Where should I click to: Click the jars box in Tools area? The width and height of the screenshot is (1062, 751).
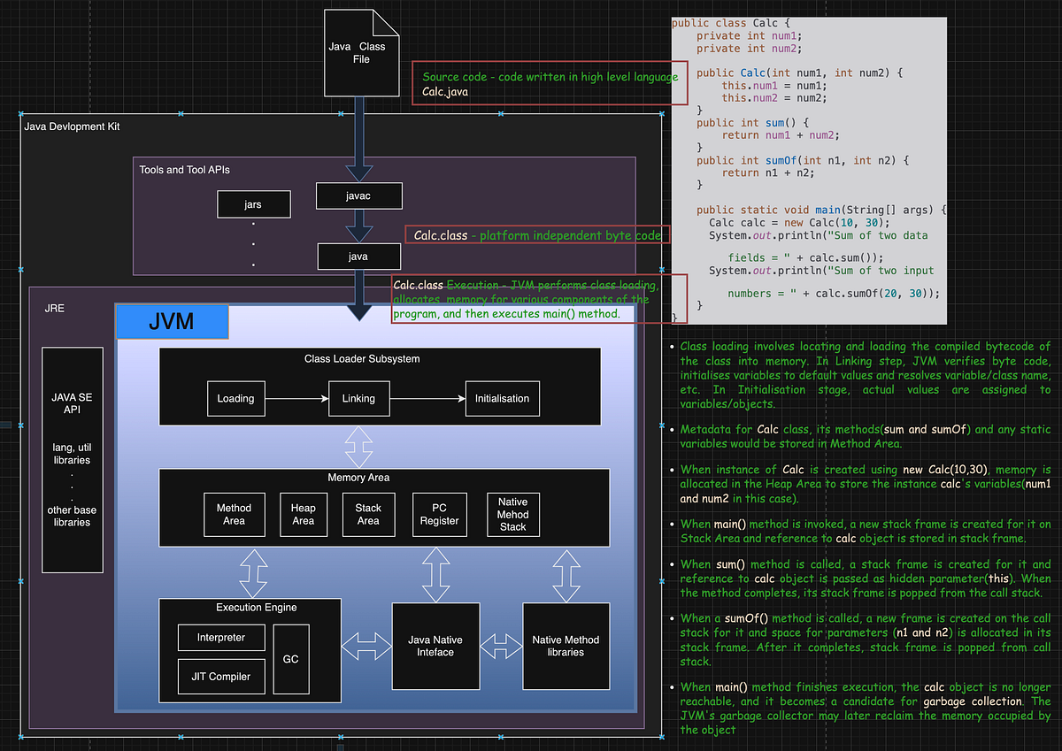253,203
